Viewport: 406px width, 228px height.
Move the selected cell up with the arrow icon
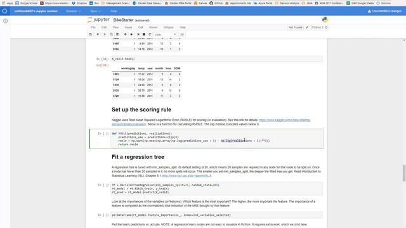coord(126,34)
